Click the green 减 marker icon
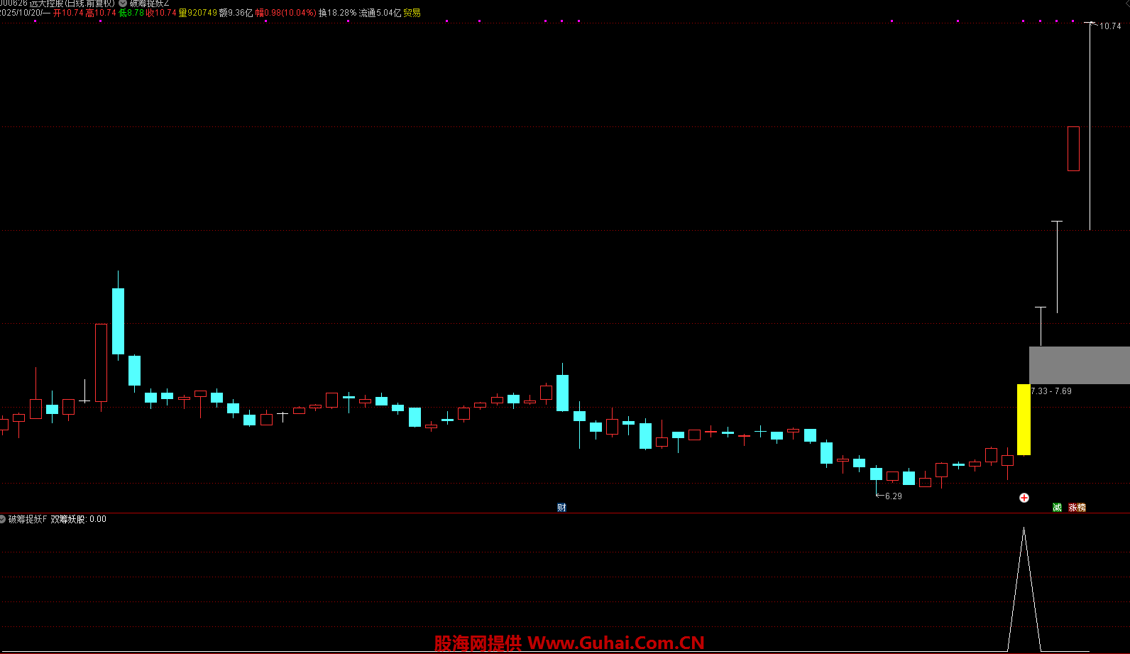This screenshot has width=1130, height=654. [x=1057, y=507]
